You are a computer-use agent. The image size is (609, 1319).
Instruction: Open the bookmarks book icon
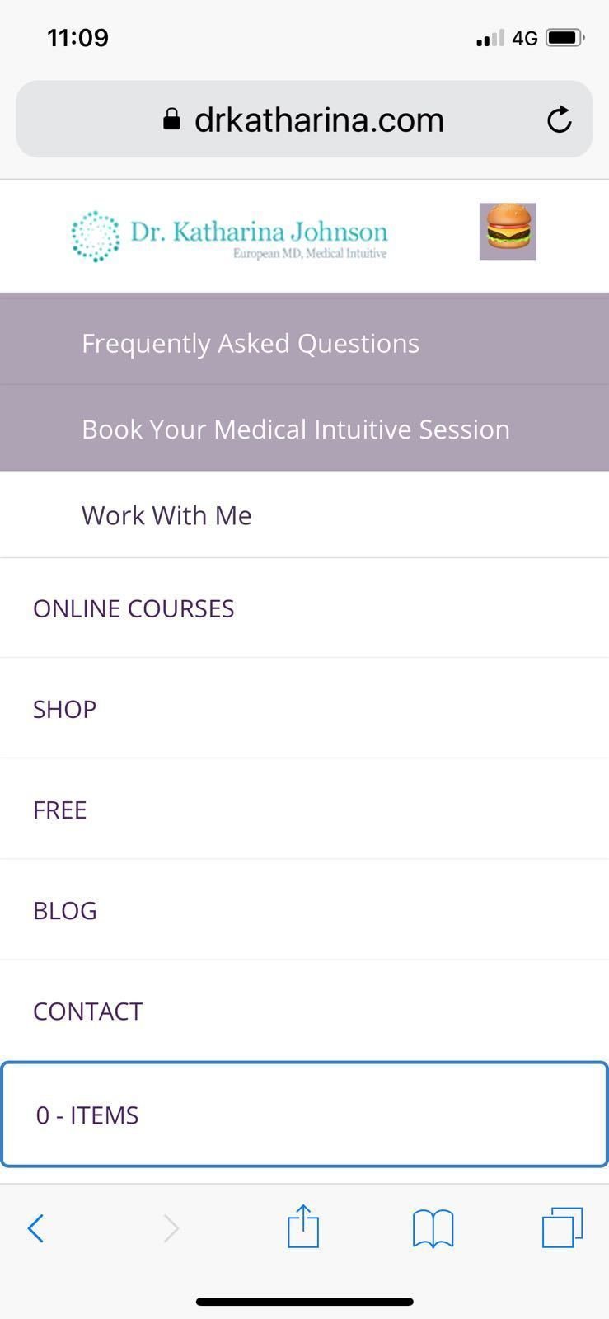pyautogui.click(x=433, y=1229)
